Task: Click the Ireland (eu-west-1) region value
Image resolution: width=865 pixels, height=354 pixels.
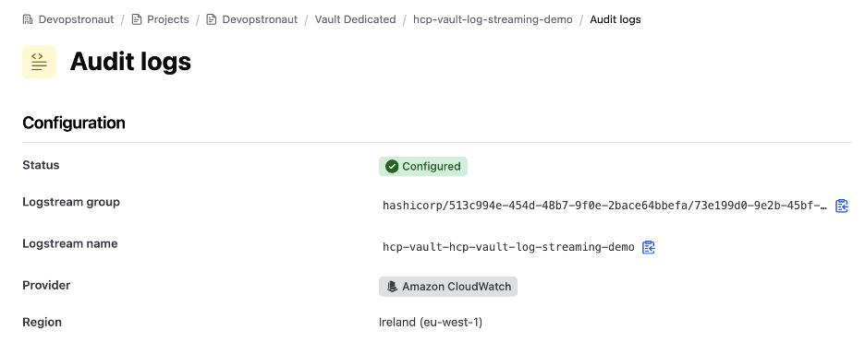Action: pyautogui.click(x=431, y=322)
